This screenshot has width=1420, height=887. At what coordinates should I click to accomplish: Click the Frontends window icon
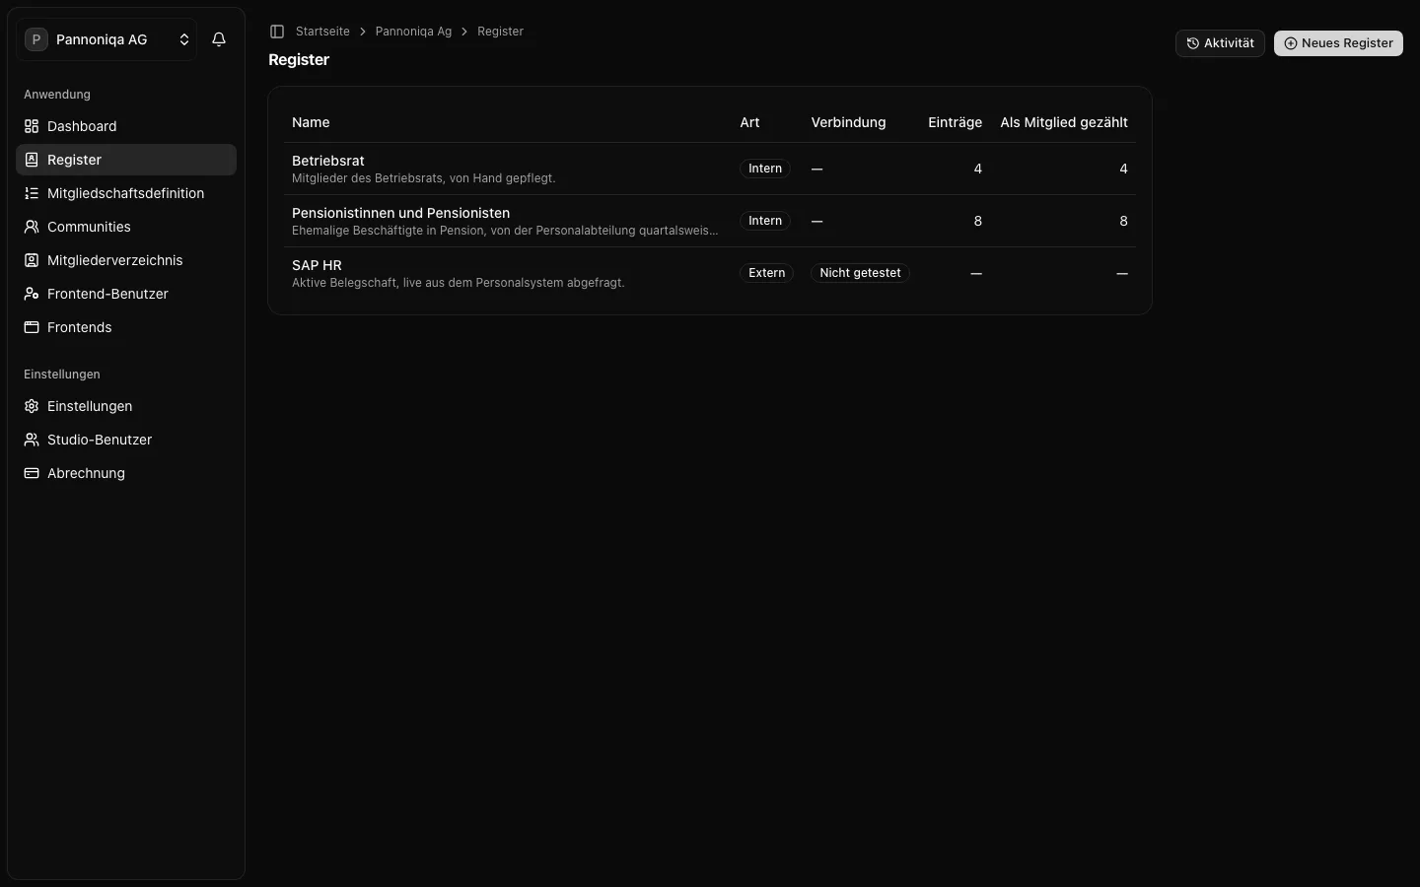(x=32, y=327)
